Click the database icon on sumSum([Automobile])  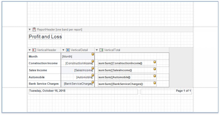(155, 76)
